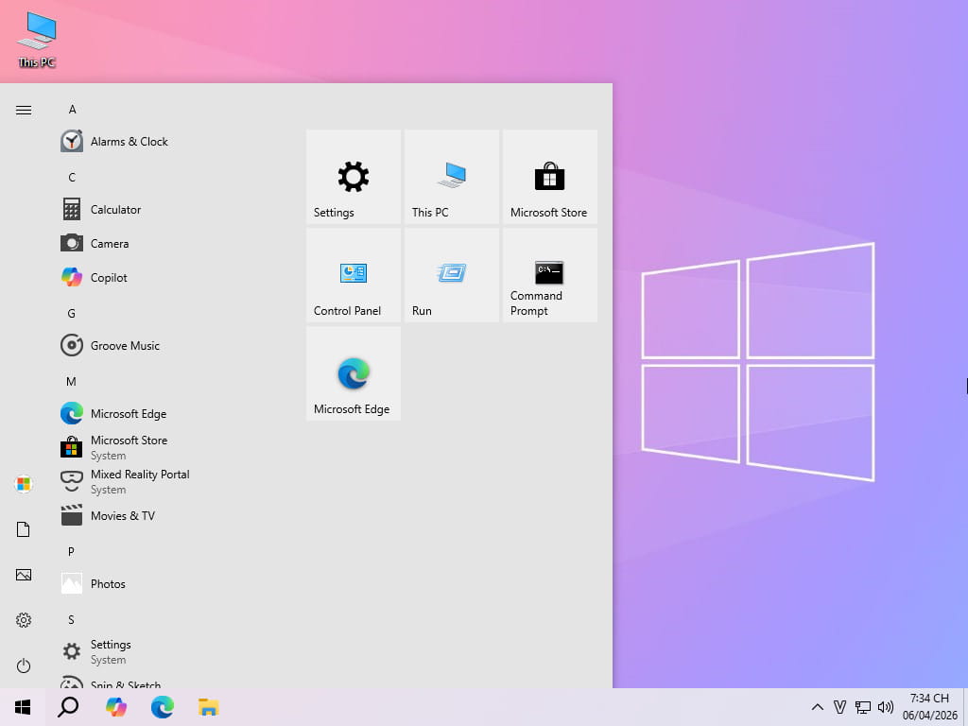
Task: Open the Camera app
Action: pyautogui.click(x=166, y=243)
